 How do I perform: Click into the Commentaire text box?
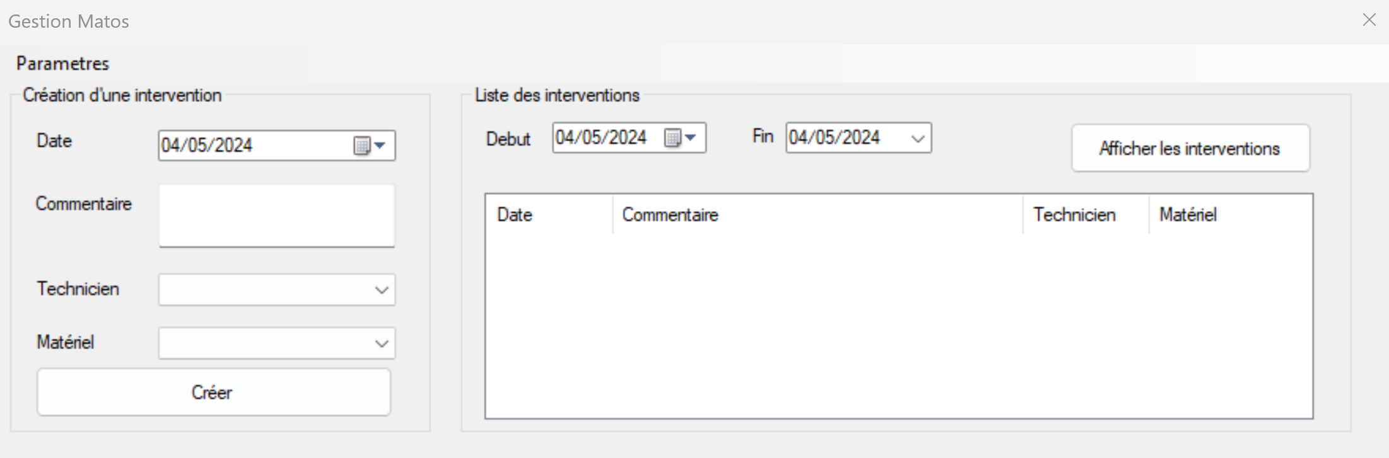(277, 215)
